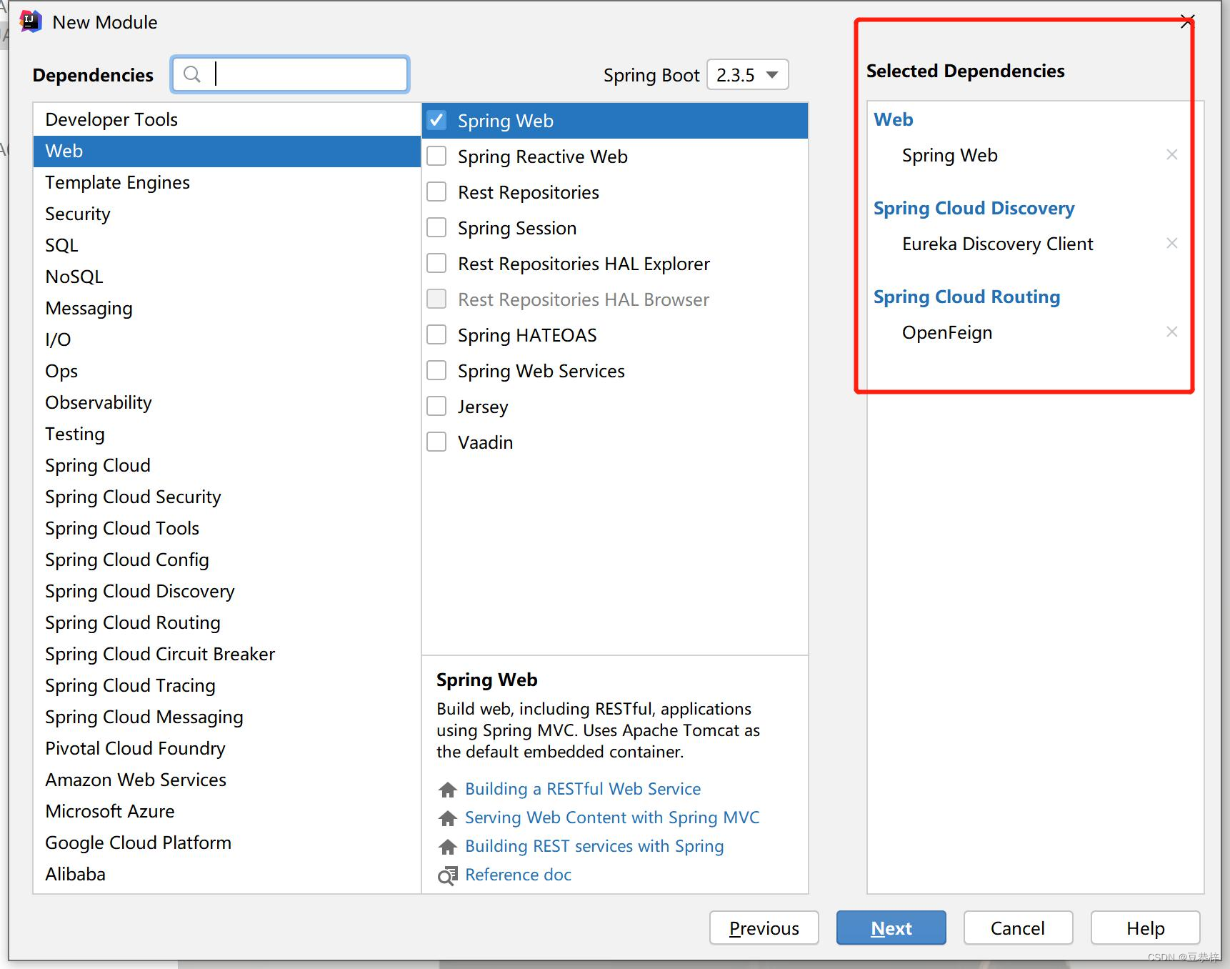Remove Eureka Discovery Client from selected dependencies
The image size is (1230, 969).
(1171, 243)
